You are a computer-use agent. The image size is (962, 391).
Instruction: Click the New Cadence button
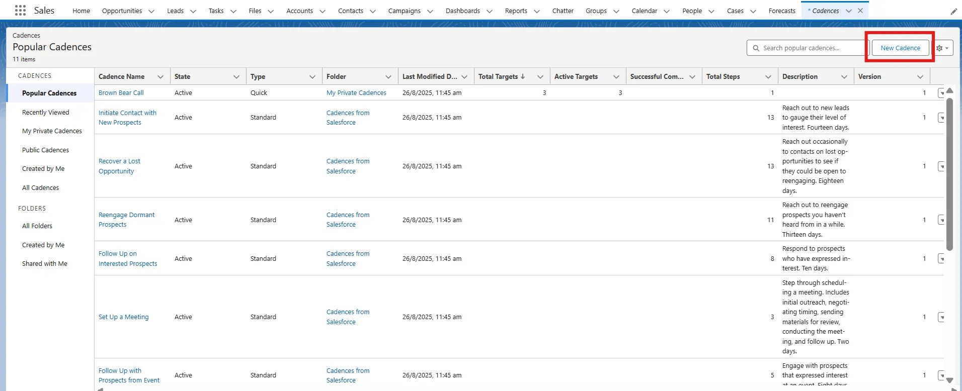(900, 48)
